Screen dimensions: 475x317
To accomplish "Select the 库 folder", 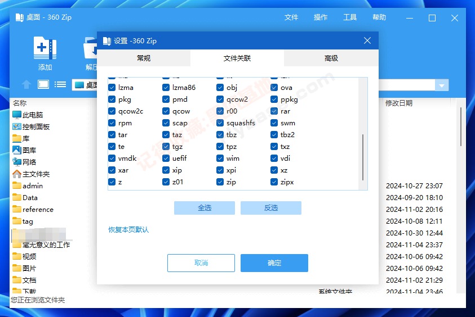I will click(21, 138).
